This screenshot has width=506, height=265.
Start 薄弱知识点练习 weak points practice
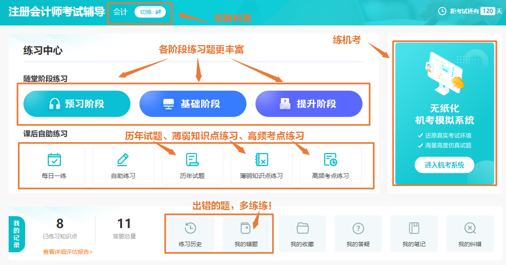pyautogui.click(x=261, y=165)
